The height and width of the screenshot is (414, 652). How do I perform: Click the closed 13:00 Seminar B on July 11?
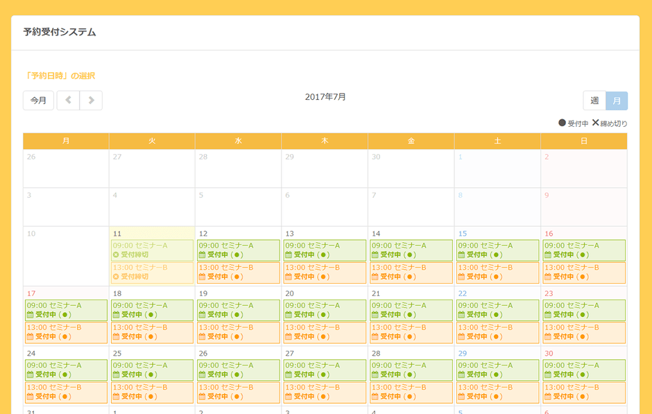[x=152, y=273]
